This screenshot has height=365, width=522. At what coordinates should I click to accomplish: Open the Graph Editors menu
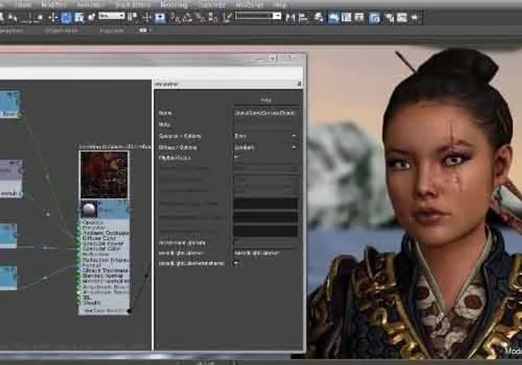[133, 5]
